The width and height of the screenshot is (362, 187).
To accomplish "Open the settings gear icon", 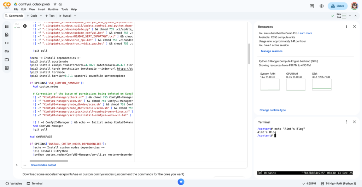I will pyautogui.click(x=322, y=6).
